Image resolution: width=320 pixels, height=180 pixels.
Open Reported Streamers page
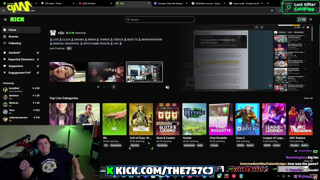coord(21,59)
